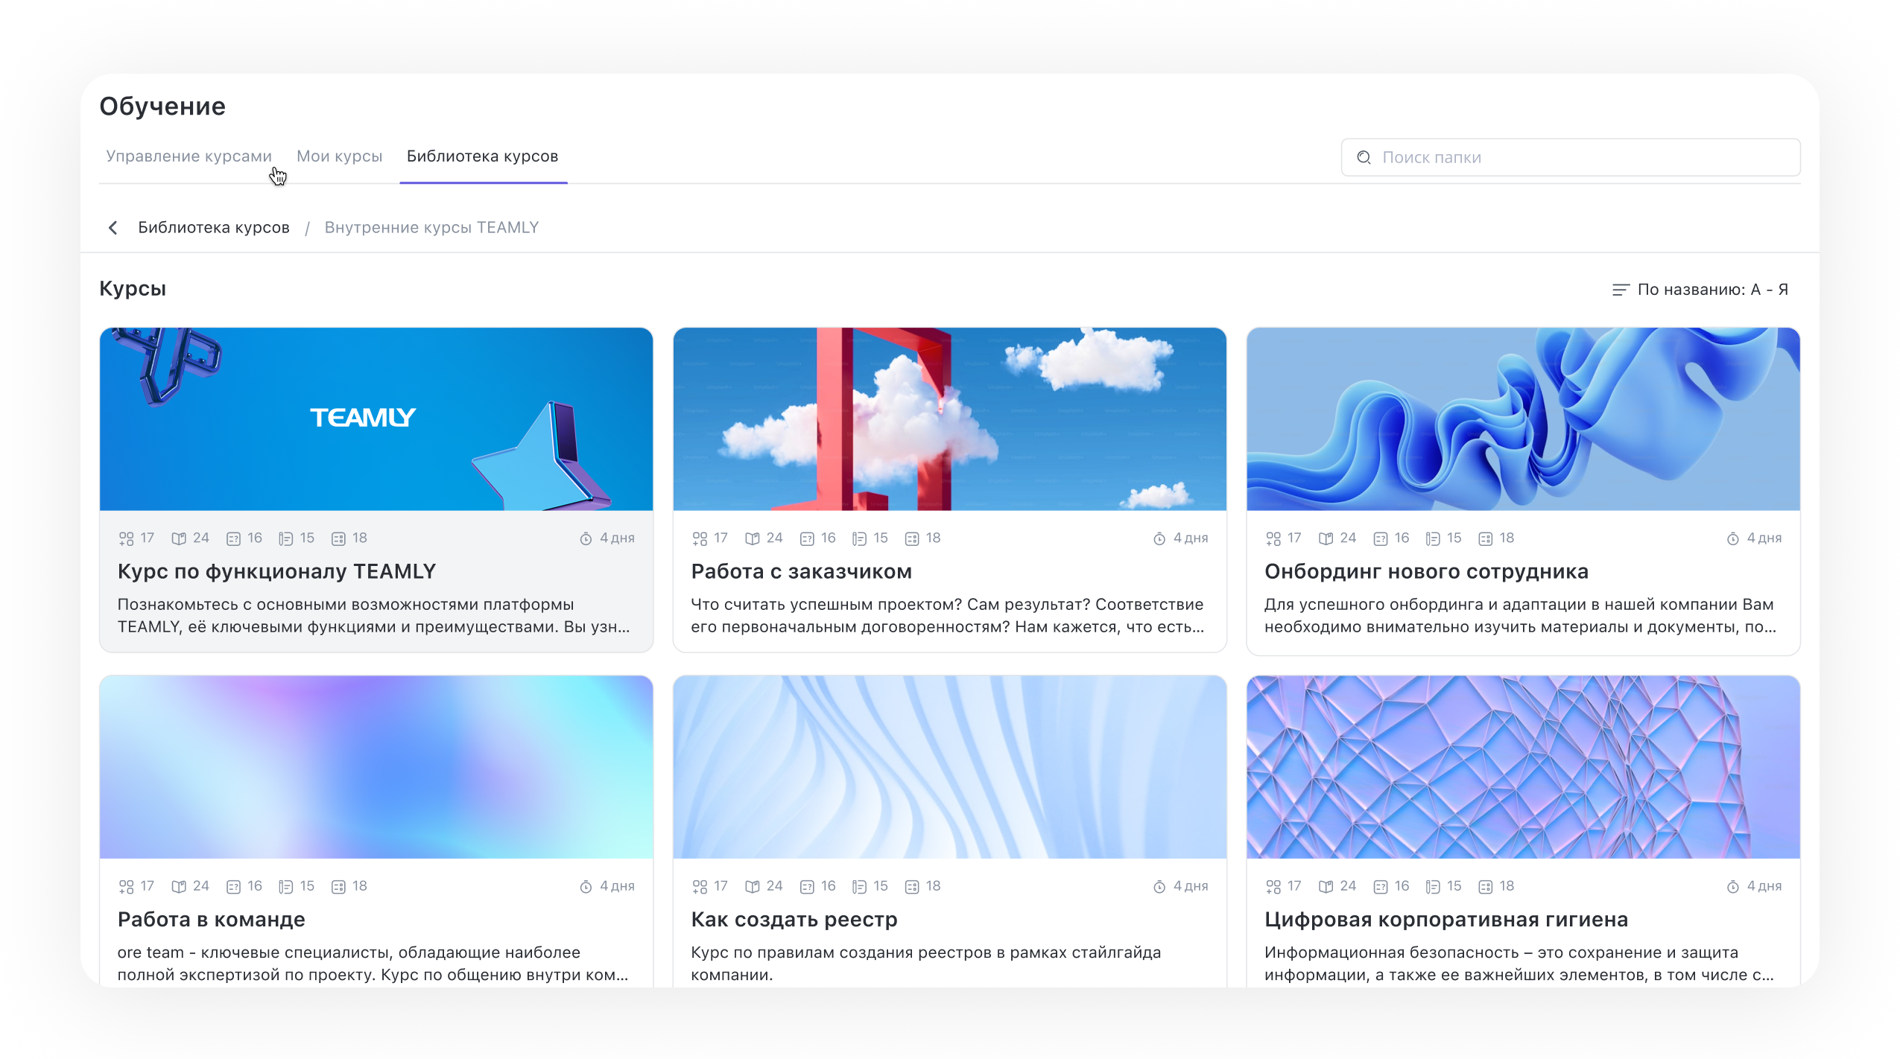Click the book icon on Работа в команде
The width and height of the screenshot is (1900, 1059).
pyautogui.click(x=179, y=886)
